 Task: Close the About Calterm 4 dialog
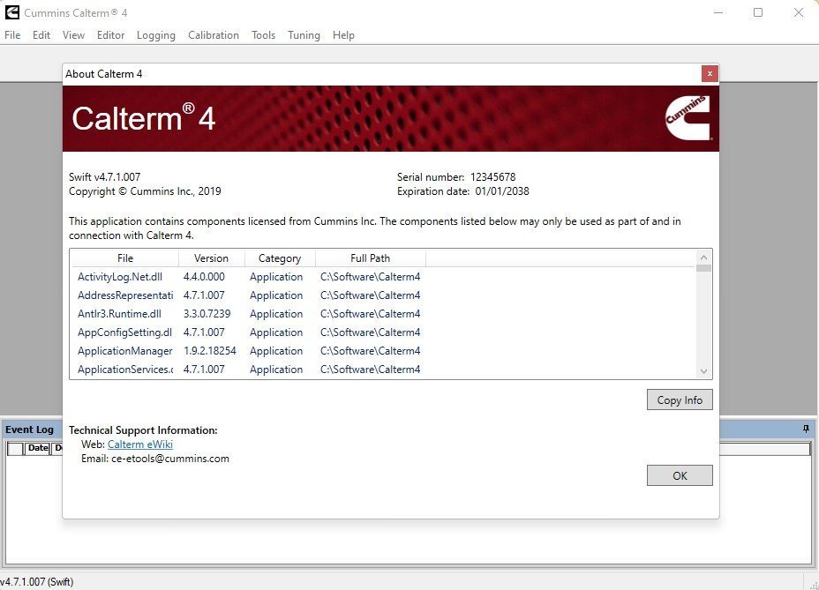coord(709,74)
